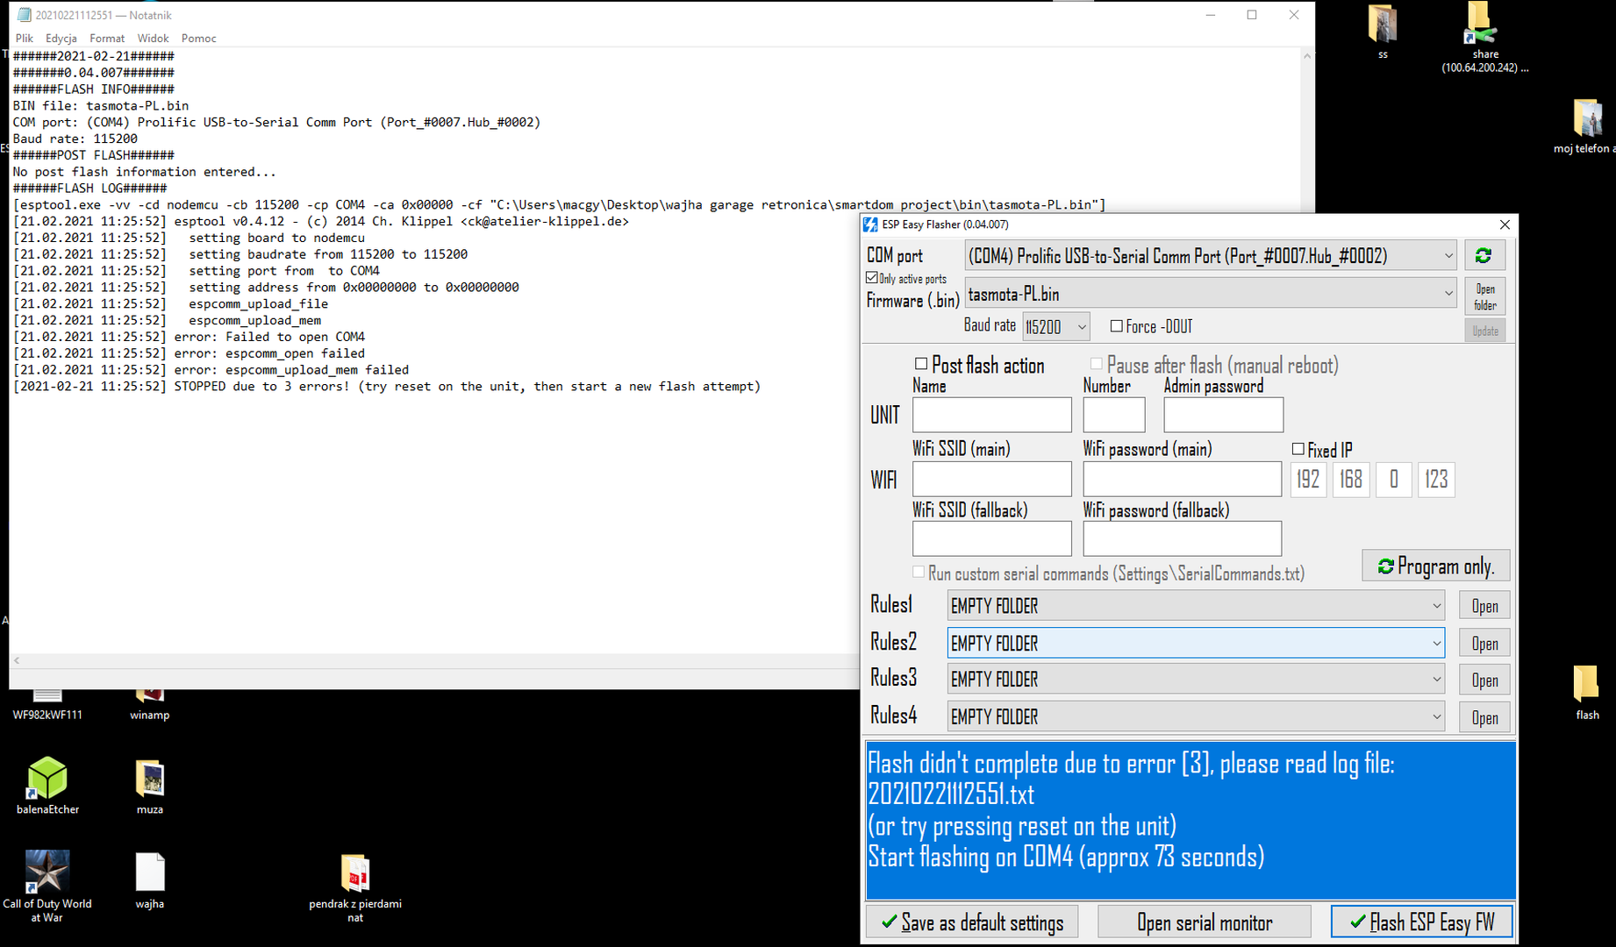Toggle the Fixed IP checkbox

click(1298, 449)
